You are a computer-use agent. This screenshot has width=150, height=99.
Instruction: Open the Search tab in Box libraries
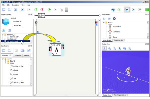pyautogui.click(x=26, y=56)
